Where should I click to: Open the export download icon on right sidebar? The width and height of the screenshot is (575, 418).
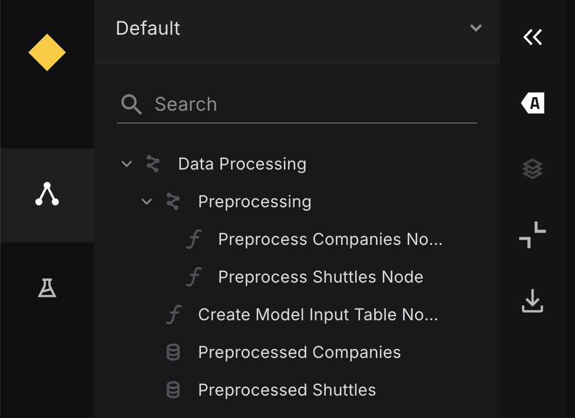533,301
